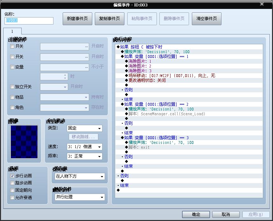Uncheck the 步行动画 option
The width and height of the screenshot is (273, 221).
(x=12, y=176)
